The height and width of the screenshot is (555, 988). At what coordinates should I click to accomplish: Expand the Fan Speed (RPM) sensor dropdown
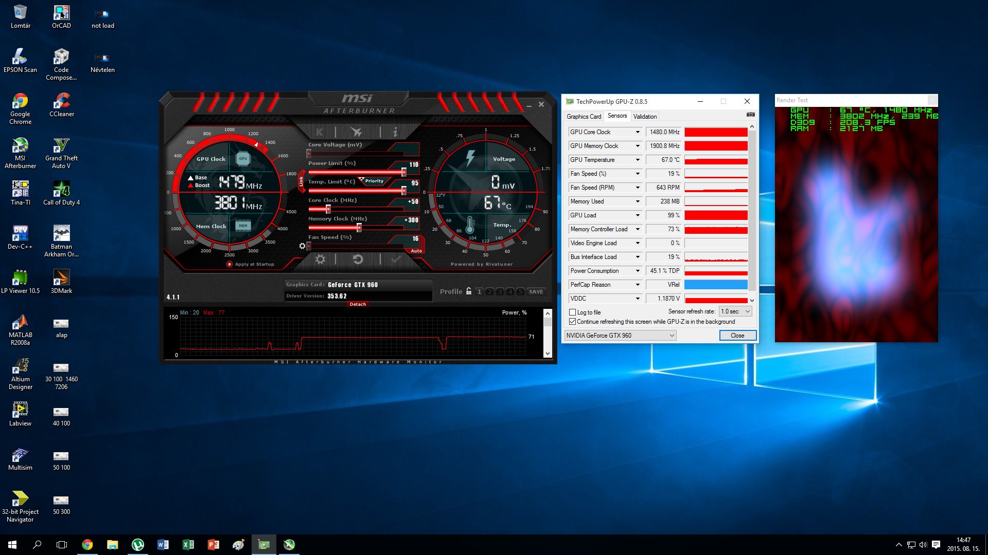(x=638, y=188)
